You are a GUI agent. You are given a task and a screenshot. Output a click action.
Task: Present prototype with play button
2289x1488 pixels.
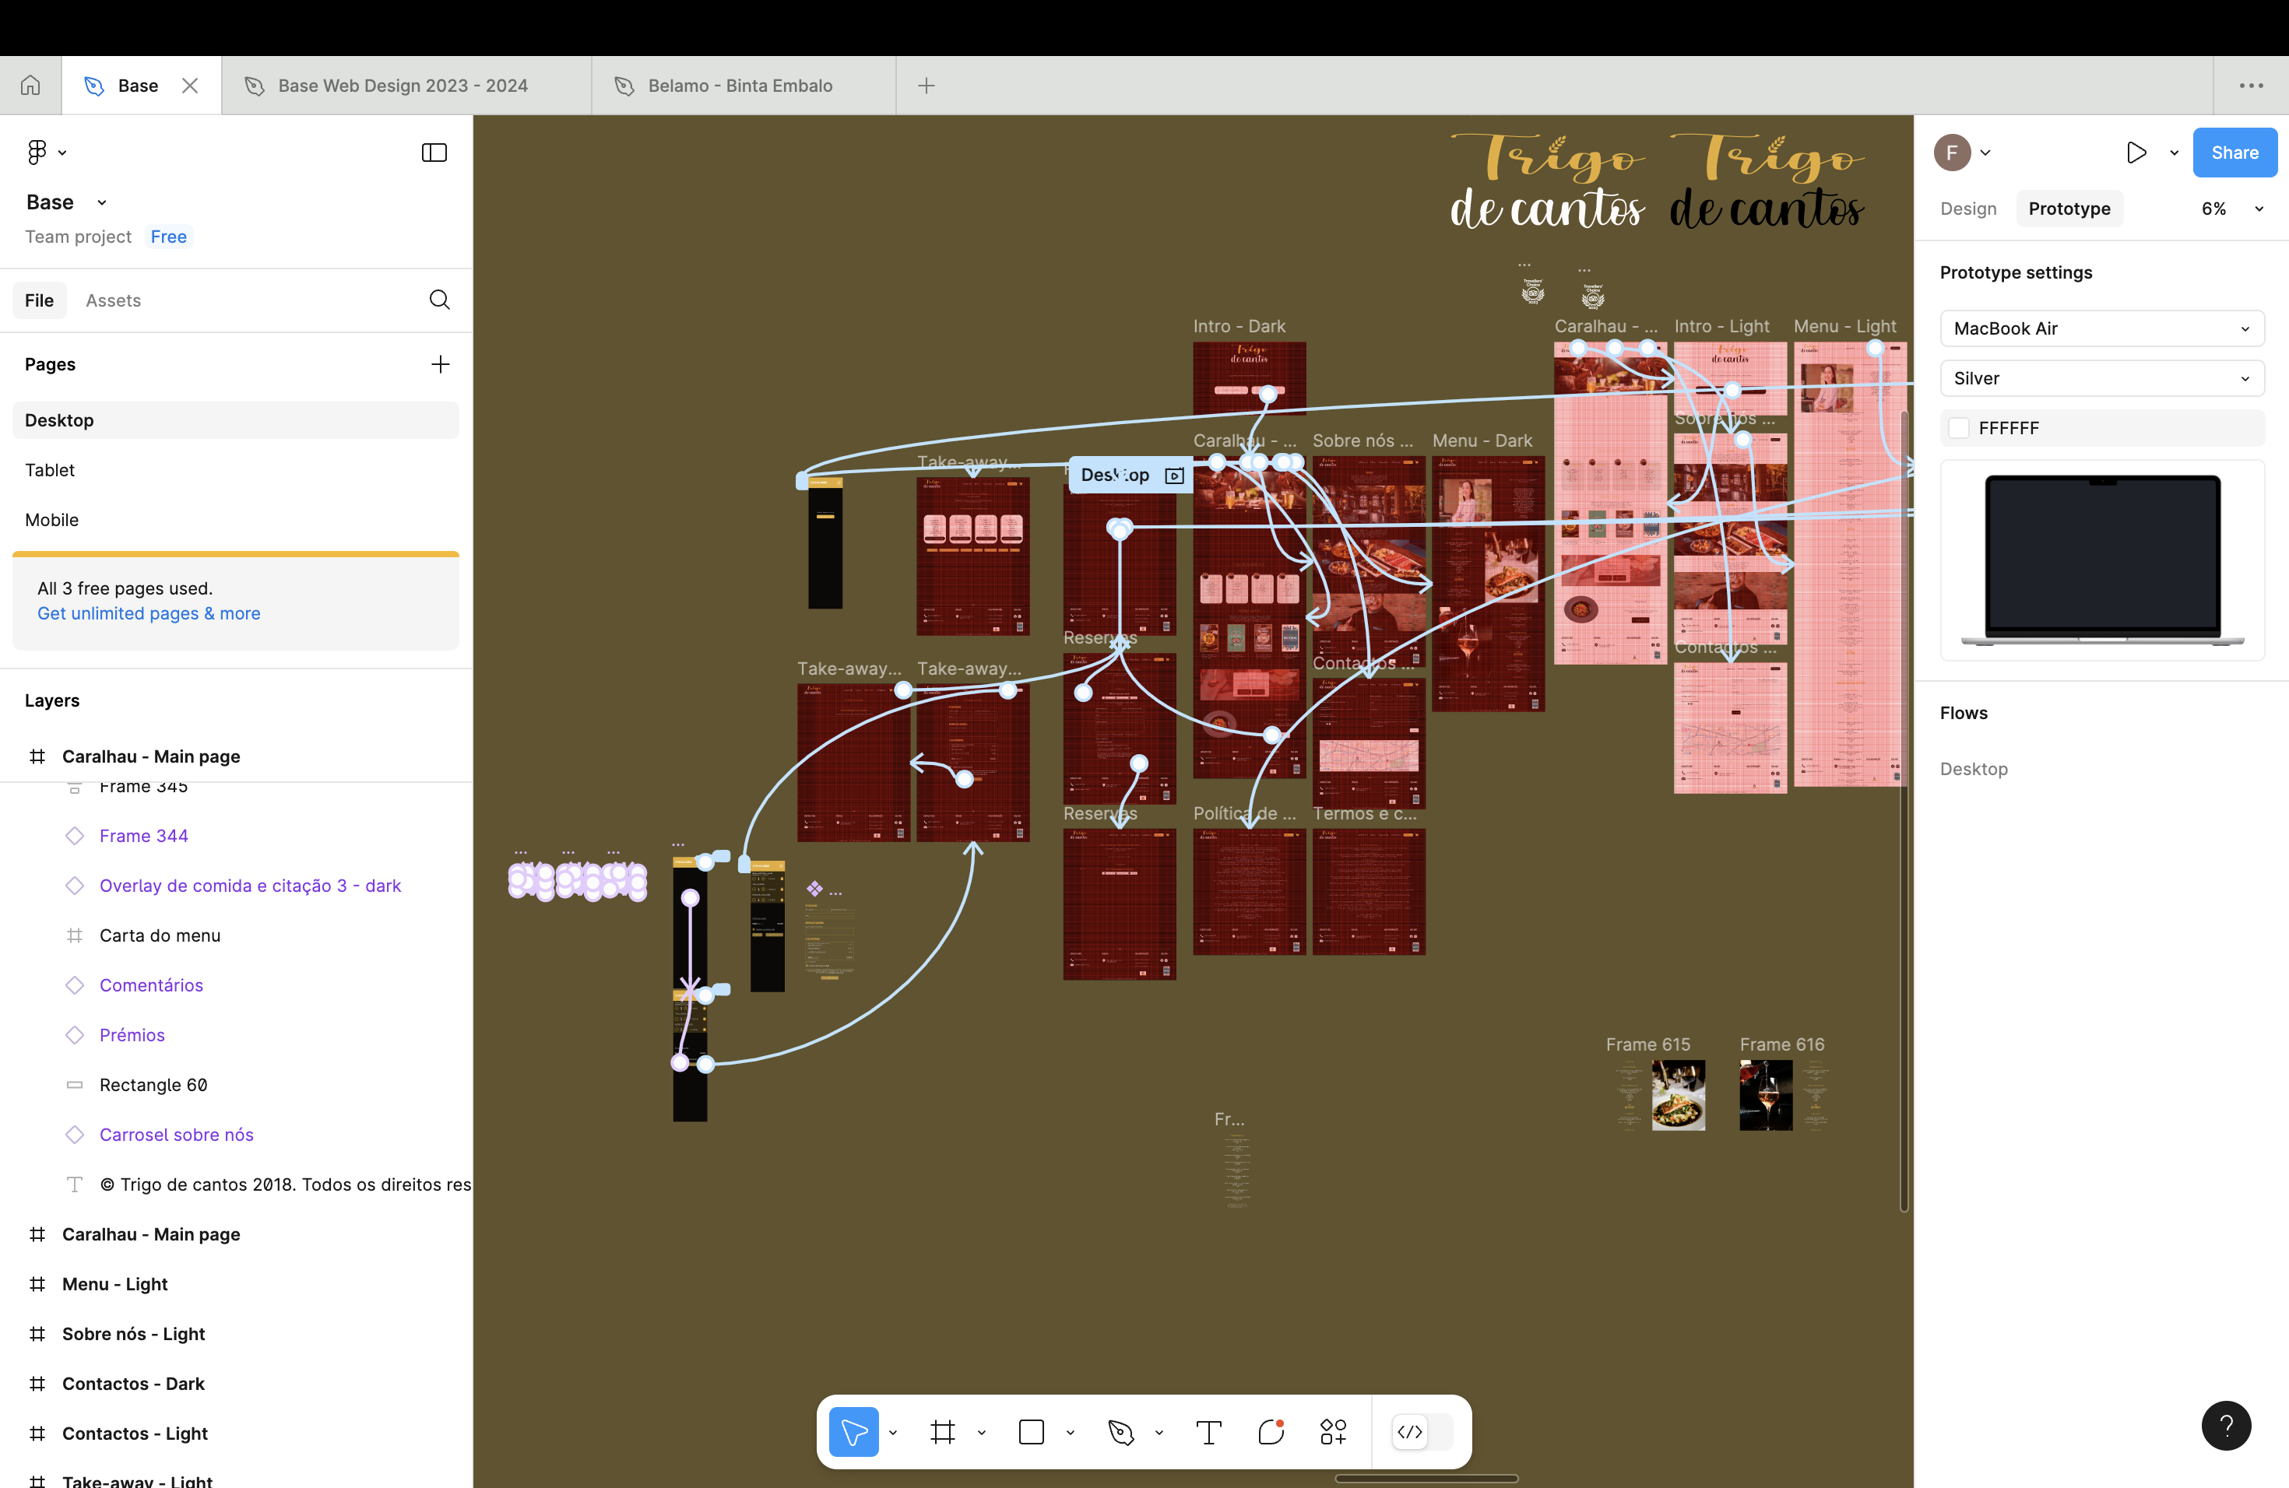[2136, 153]
